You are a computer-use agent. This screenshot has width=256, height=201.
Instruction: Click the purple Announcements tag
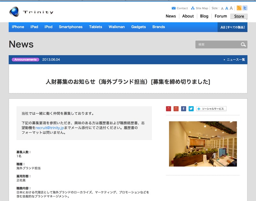25,60
